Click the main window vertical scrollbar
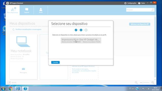Image resolution: width=162 pixels, height=91 pixels. tap(155, 47)
